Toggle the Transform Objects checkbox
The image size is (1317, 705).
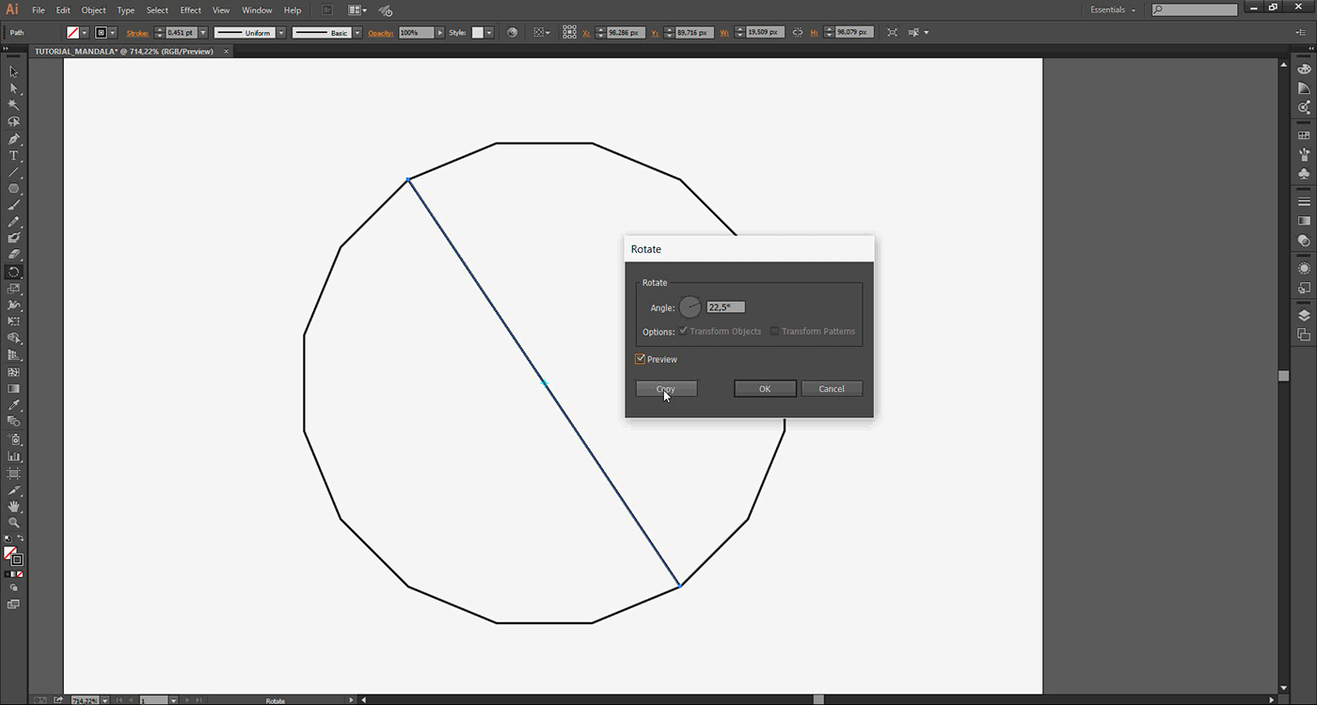pos(683,331)
